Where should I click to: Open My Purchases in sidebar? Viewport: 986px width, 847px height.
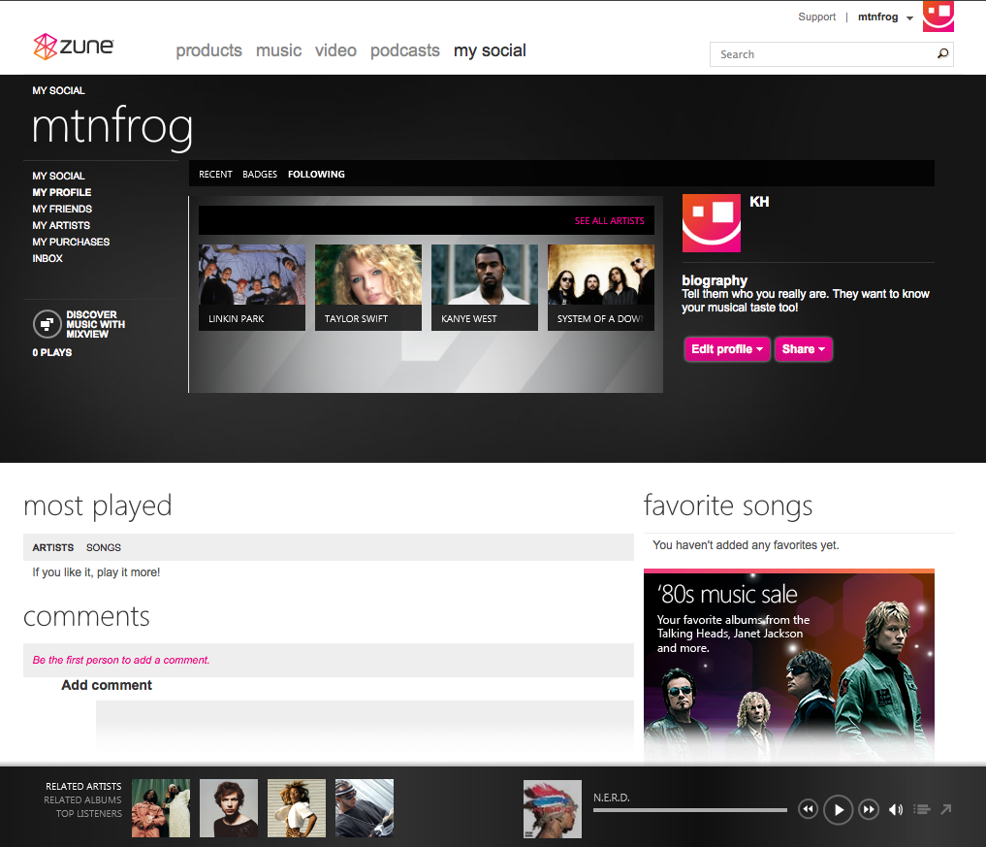[x=71, y=242]
